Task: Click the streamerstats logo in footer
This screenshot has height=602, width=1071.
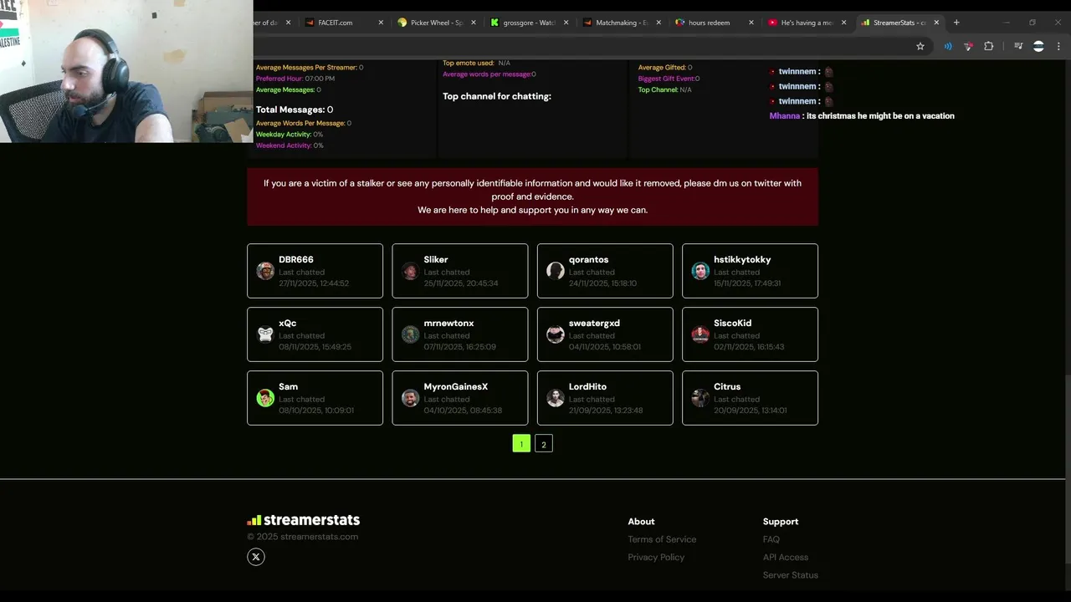Action: point(303,520)
